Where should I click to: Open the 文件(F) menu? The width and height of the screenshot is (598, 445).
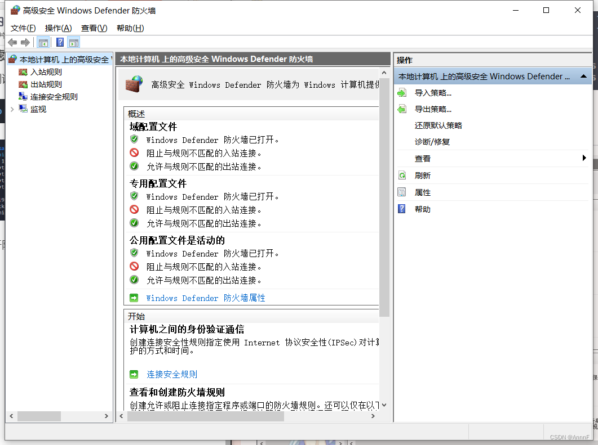click(x=23, y=28)
